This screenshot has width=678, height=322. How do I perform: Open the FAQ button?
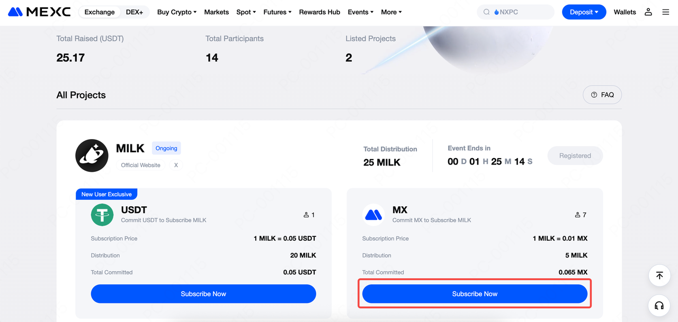pyautogui.click(x=602, y=95)
